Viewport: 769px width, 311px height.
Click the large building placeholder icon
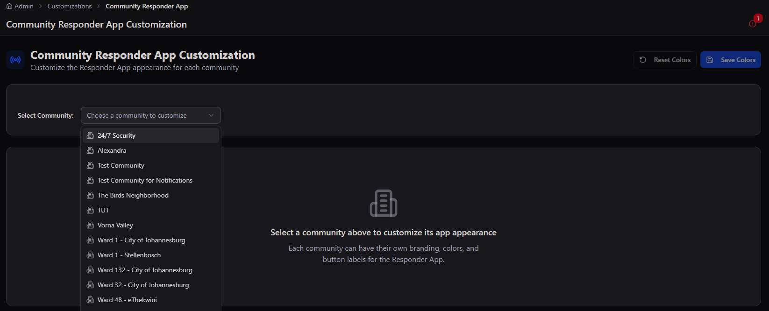coord(384,203)
